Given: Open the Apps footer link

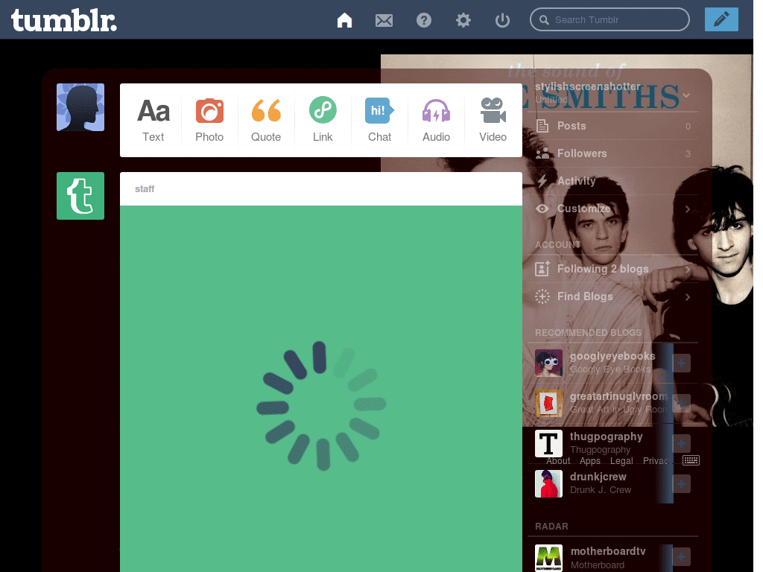Looking at the screenshot, I should (x=590, y=460).
